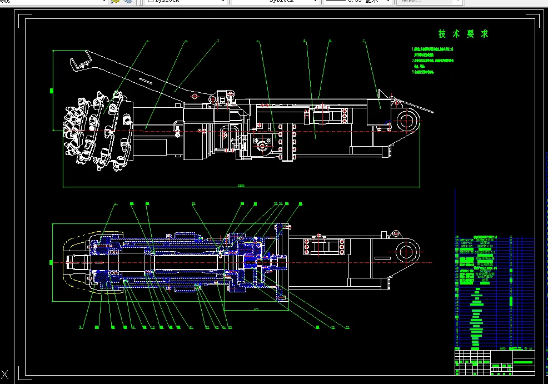Click green grip on upper view height dimension
The image size is (548, 384).
point(52,91)
